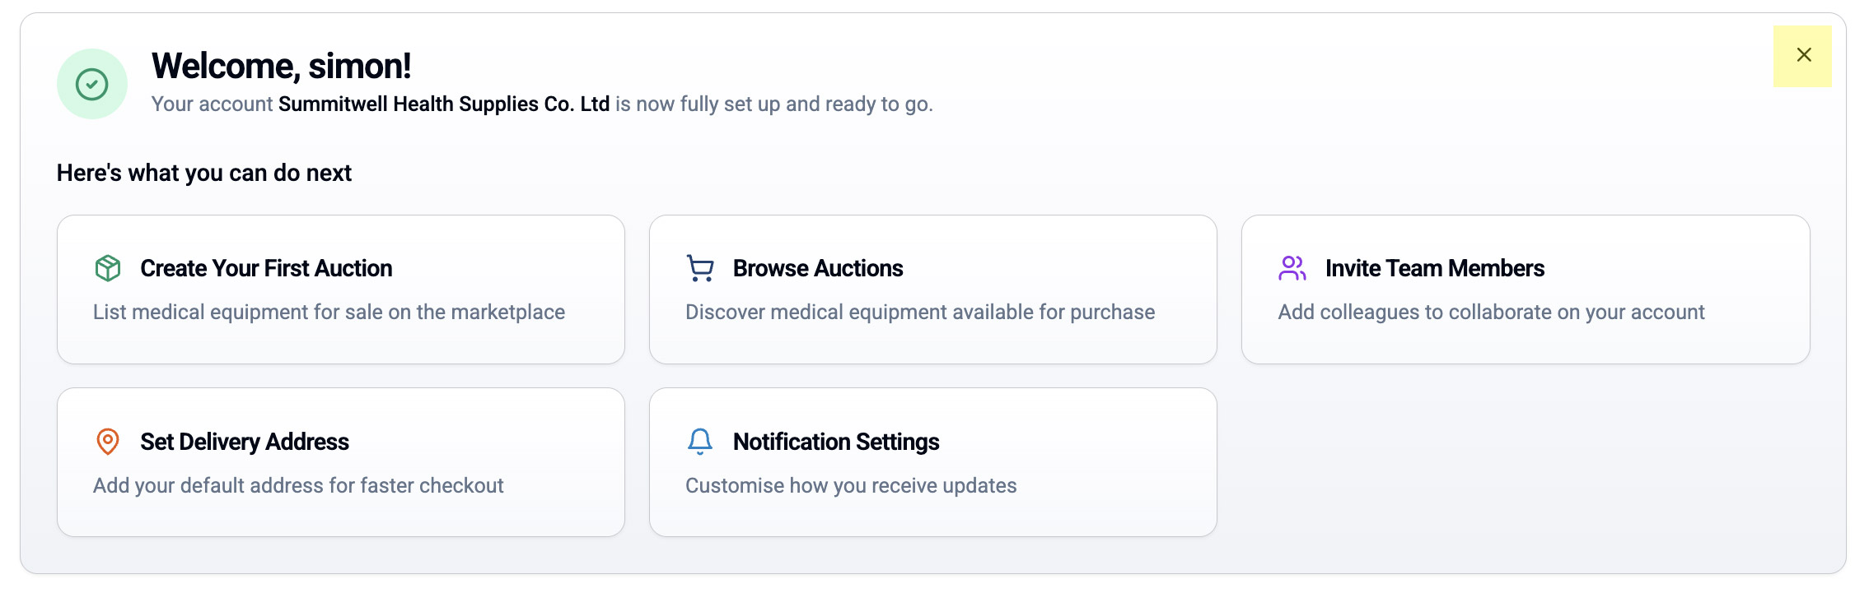Click 'List medical equipment for sale' description

pos(329,313)
